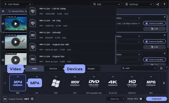Choose MP4 H.264 Original Size VBR preset
The height and width of the screenshot is (103, 169).
(x=71, y=47)
